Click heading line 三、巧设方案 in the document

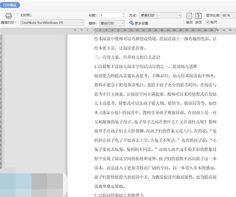pyautogui.click(x=127, y=57)
